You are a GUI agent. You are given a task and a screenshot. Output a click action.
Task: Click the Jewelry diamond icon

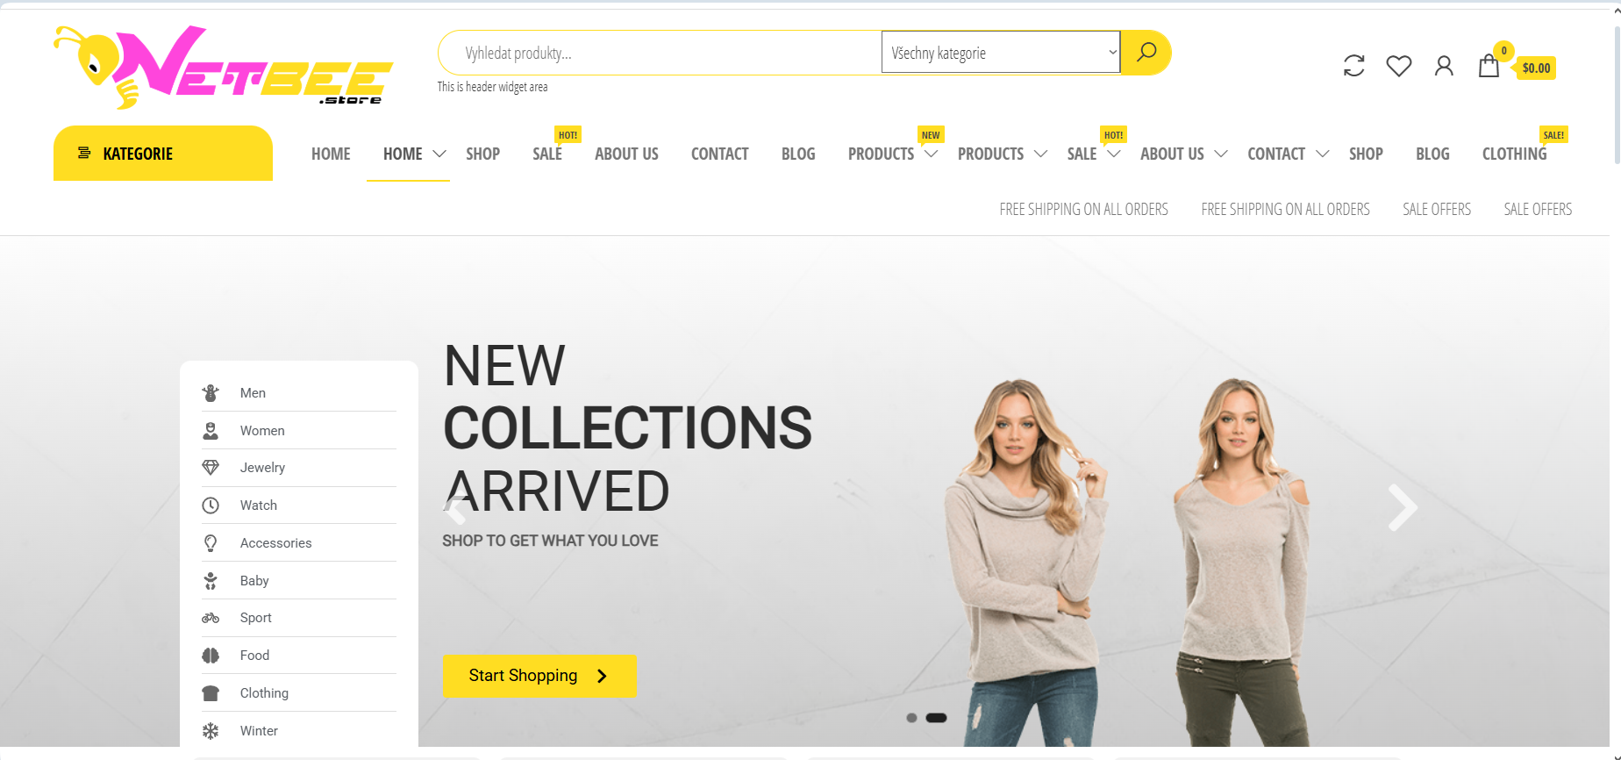click(x=211, y=468)
